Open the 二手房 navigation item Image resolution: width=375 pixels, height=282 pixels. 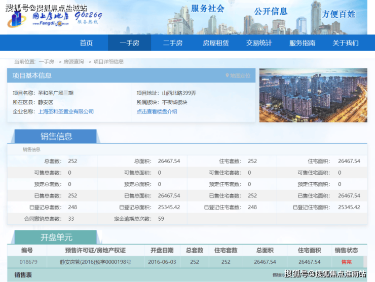172,43
